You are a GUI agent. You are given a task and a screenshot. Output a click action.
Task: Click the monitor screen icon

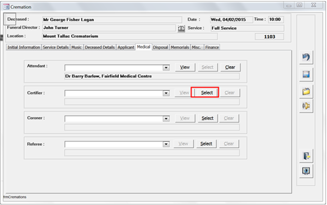pos(306,171)
